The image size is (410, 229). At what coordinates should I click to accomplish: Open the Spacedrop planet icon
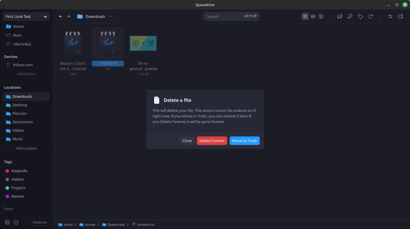[339, 16]
